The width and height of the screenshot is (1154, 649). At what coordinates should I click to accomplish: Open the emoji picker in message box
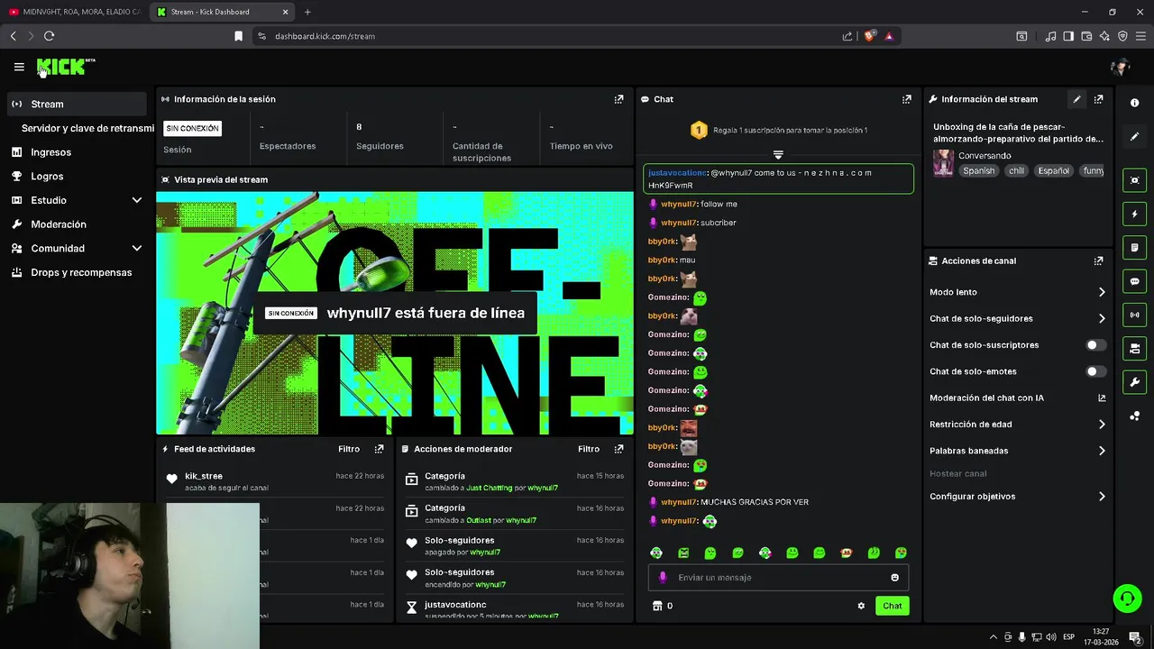click(x=894, y=578)
